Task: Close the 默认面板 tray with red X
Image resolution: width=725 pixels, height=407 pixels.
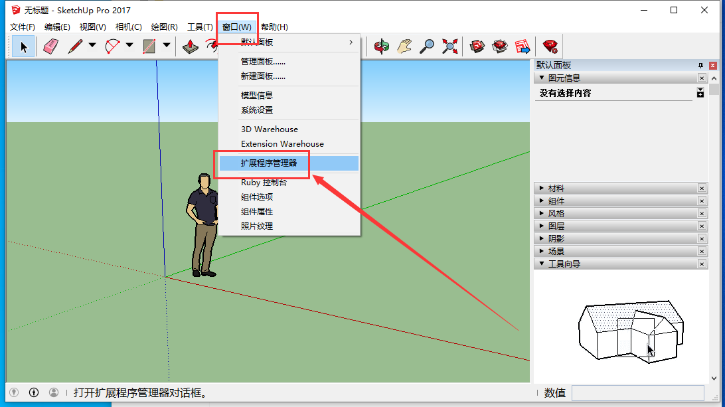Action: (x=712, y=66)
